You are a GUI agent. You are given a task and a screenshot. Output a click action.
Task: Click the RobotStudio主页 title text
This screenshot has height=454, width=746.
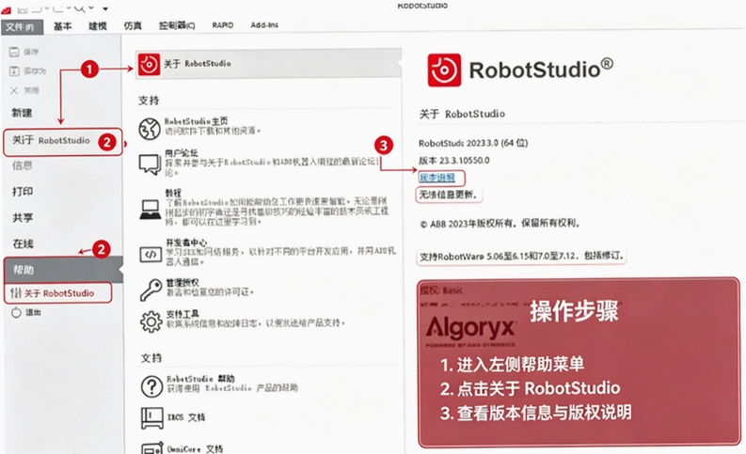pos(196,121)
